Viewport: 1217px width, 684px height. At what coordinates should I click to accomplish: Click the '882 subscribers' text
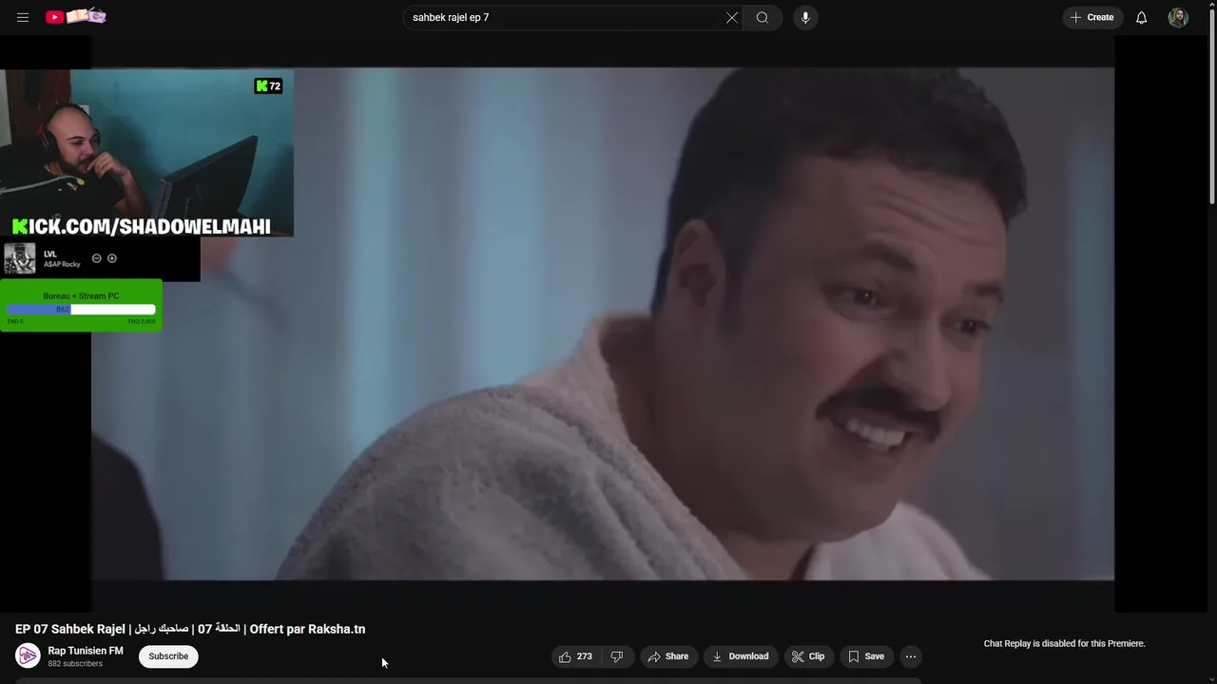pyautogui.click(x=75, y=664)
